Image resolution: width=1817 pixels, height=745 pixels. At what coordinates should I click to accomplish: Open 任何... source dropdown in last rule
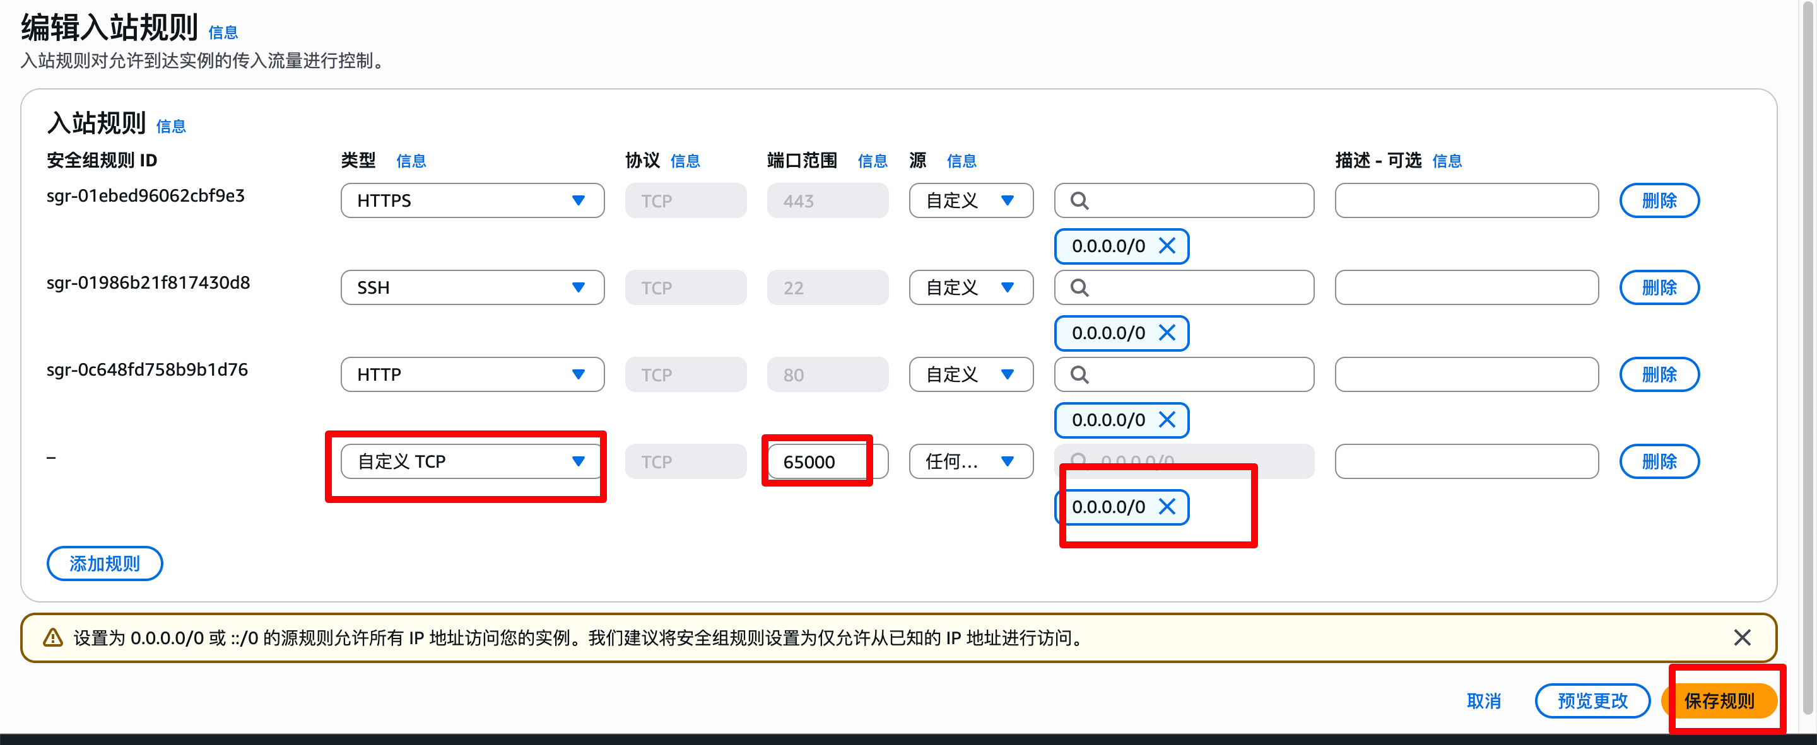pos(970,461)
